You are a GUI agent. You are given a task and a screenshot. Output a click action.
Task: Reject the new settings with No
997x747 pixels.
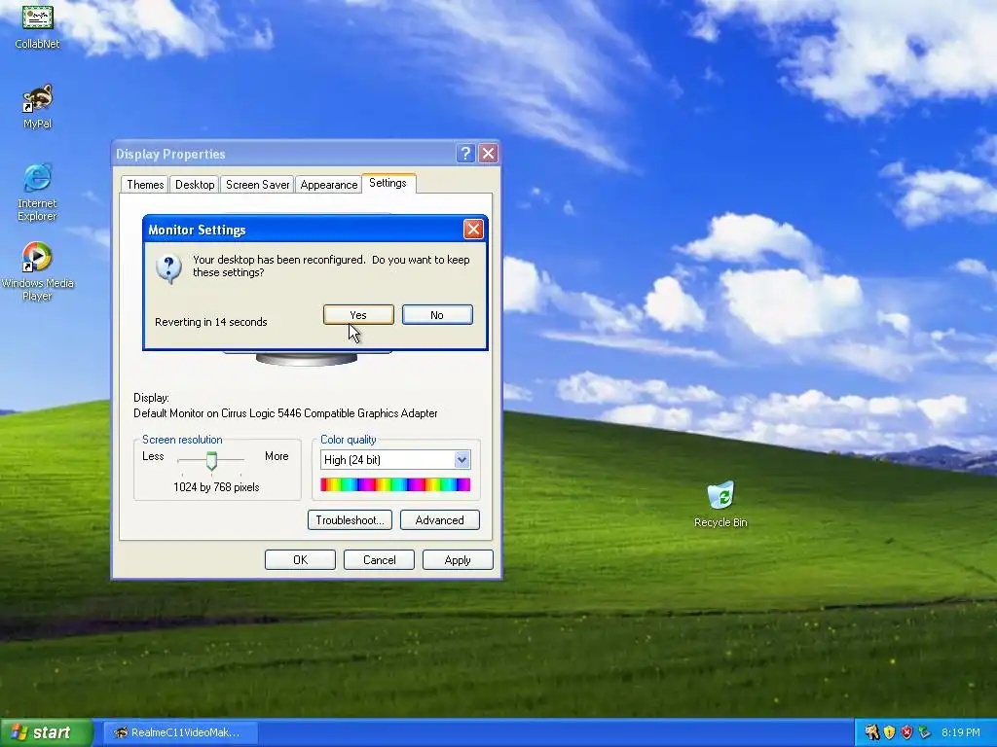tap(437, 315)
